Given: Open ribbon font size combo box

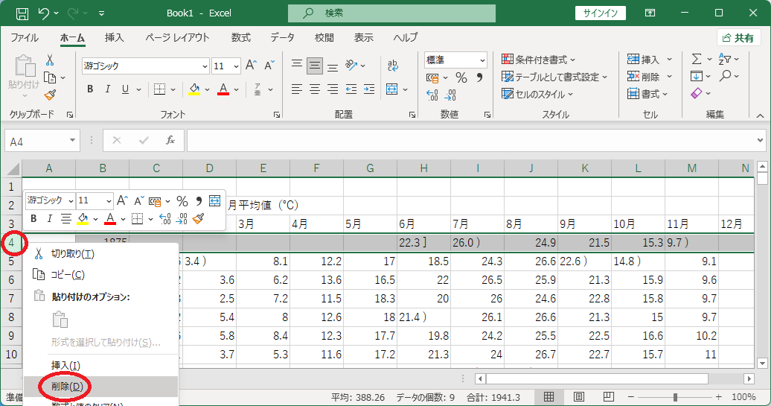Looking at the screenshot, I should pos(226,66).
